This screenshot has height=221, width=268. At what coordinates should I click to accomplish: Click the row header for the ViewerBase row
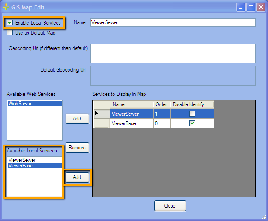point(101,123)
